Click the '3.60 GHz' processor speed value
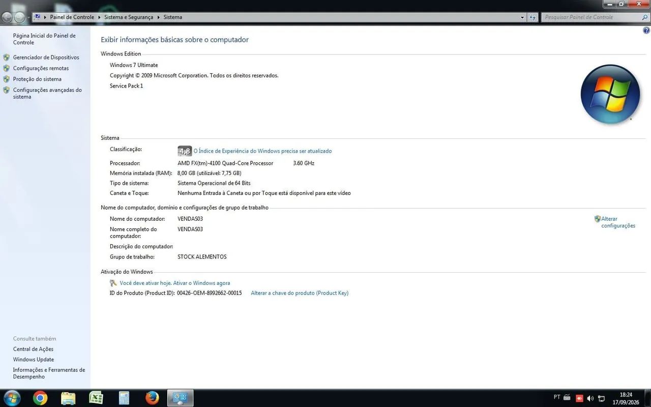Viewport: 651px width, 407px height. (304, 163)
